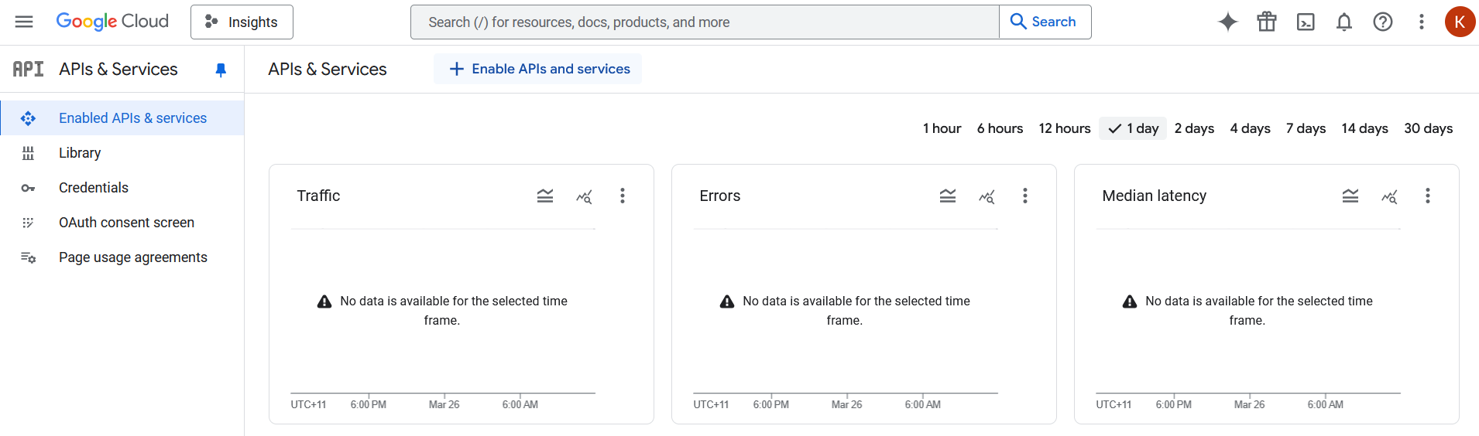Click the Google Cloud logo
The height and width of the screenshot is (436, 1479).
pos(112,22)
